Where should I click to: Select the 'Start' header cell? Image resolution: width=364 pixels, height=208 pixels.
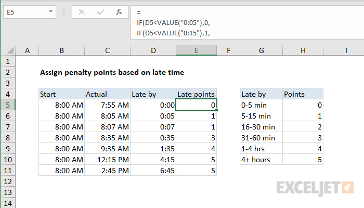pos(61,94)
